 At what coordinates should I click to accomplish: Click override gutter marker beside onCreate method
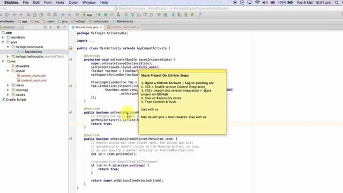coord(71,60)
